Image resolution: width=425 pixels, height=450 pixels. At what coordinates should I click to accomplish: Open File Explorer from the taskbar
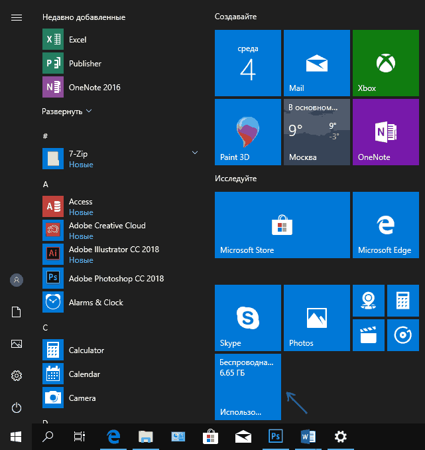click(x=146, y=437)
